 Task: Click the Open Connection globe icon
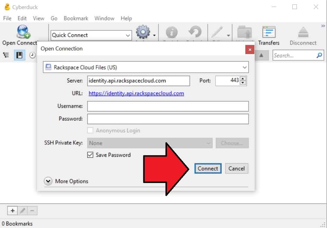pyautogui.click(x=24, y=32)
